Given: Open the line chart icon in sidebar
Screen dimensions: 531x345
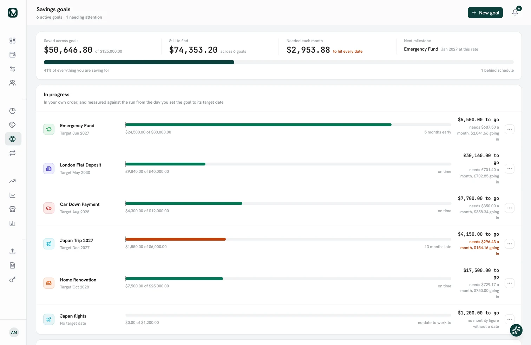Looking at the screenshot, I should (13, 195).
